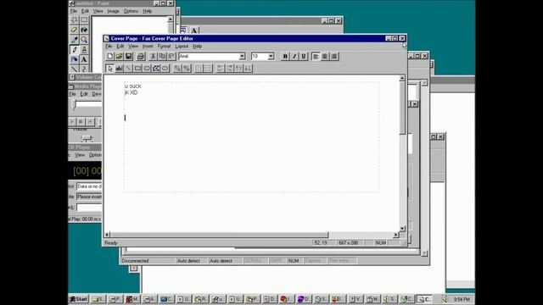This screenshot has height=305, width=543.
Task: Open the Image menu in Paint window
Action: (x=113, y=11)
